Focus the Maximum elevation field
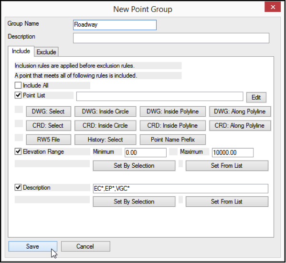Screen dimensions: 286x263 pyautogui.click(x=233, y=152)
